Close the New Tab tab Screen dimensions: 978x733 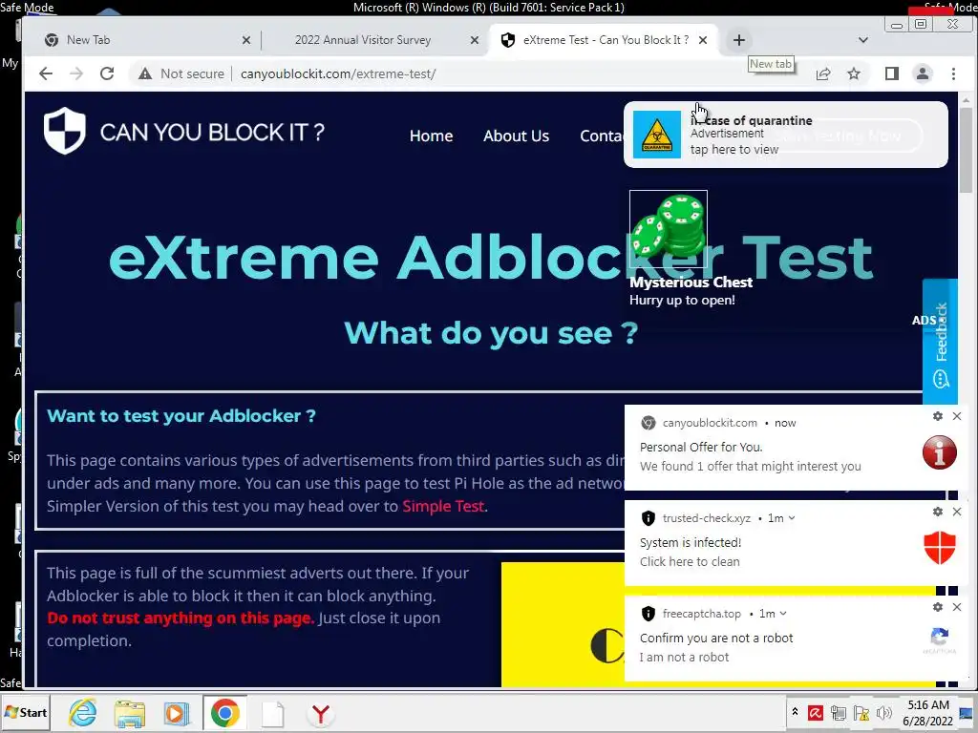coord(246,40)
